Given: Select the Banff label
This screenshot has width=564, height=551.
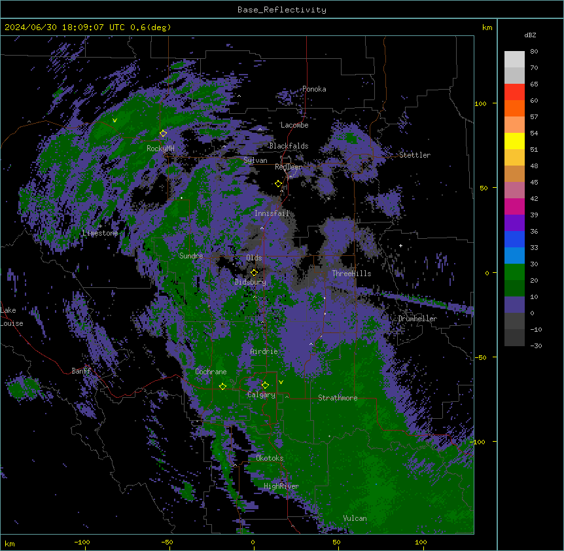Looking at the screenshot, I should pos(81,371).
